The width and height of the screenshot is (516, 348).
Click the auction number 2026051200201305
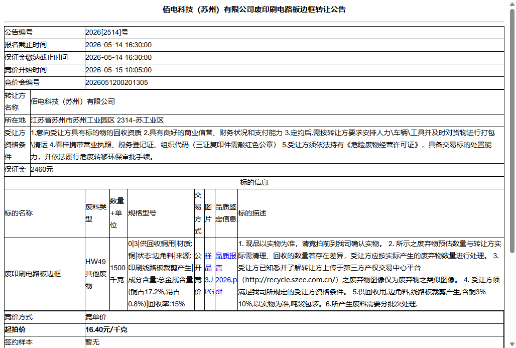pyautogui.click(x=117, y=82)
